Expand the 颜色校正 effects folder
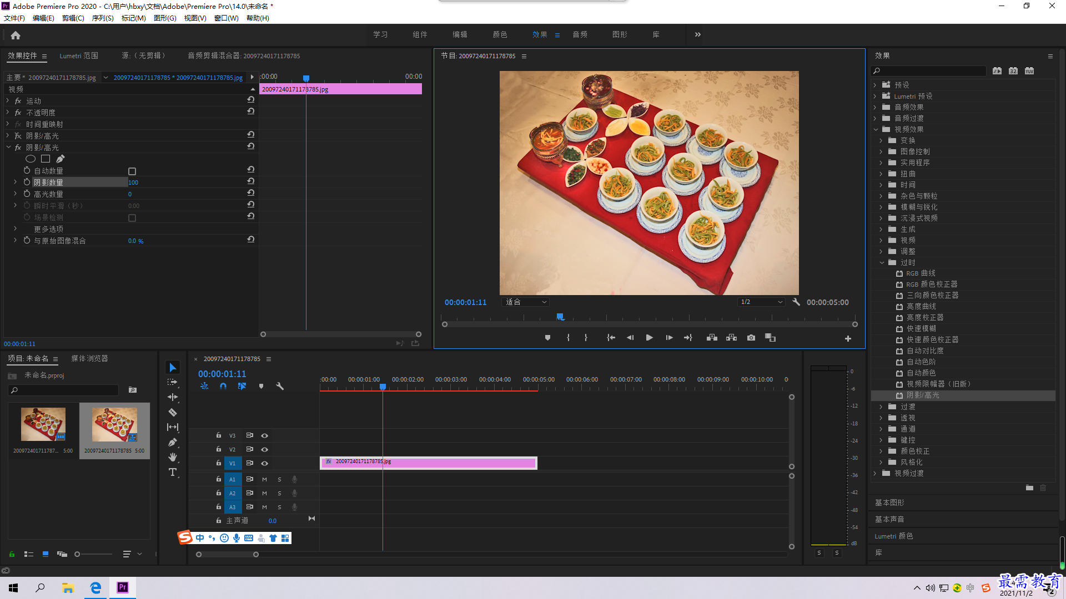The width and height of the screenshot is (1066, 599). click(x=881, y=451)
